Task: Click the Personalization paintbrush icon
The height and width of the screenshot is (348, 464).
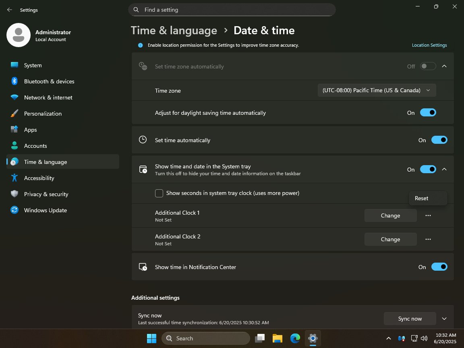Action: (x=14, y=114)
